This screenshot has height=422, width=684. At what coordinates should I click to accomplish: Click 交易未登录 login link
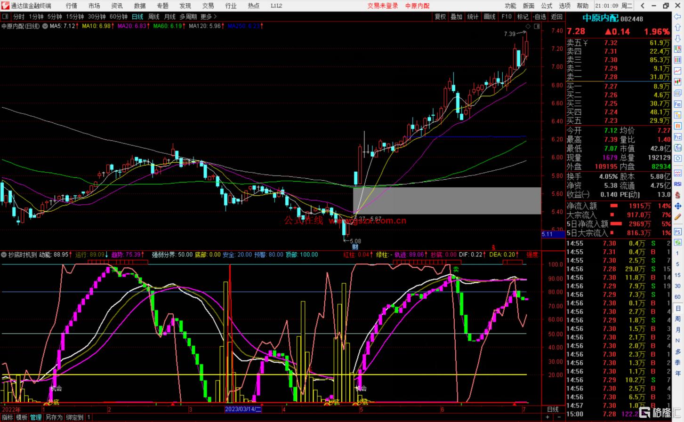click(x=383, y=6)
